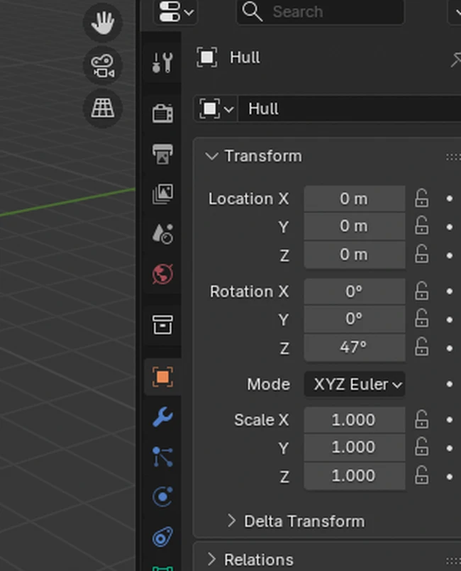Click the Scale X value field
The width and height of the screenshot is (461, 571).
coord(355,419)
